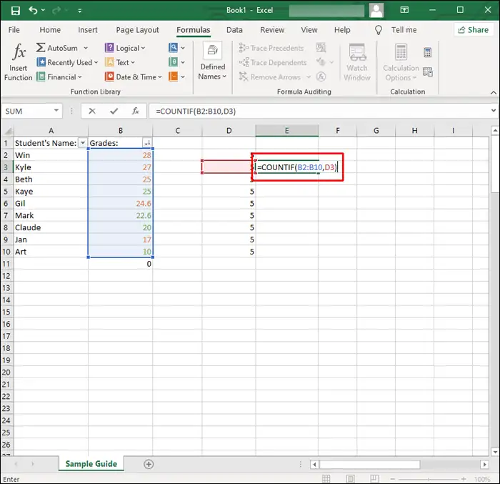Expand the formula bar chevron
The image size is (500, 484).
[x=494, y=111]
